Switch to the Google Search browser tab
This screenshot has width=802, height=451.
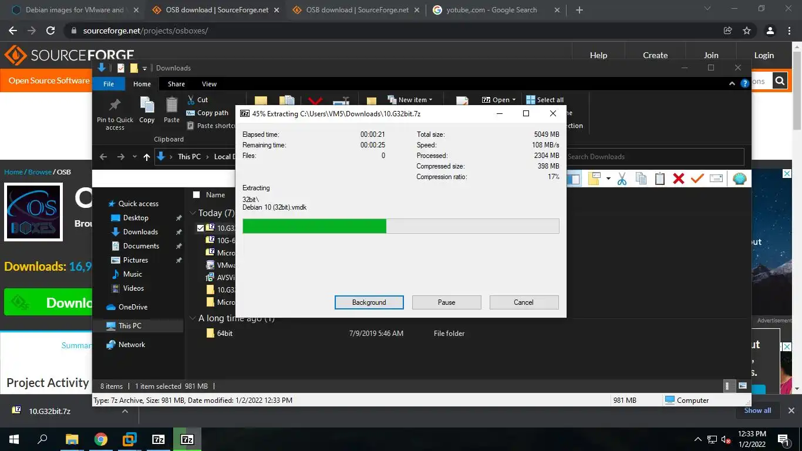(x=496, y=10)
